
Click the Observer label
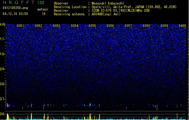61,3
